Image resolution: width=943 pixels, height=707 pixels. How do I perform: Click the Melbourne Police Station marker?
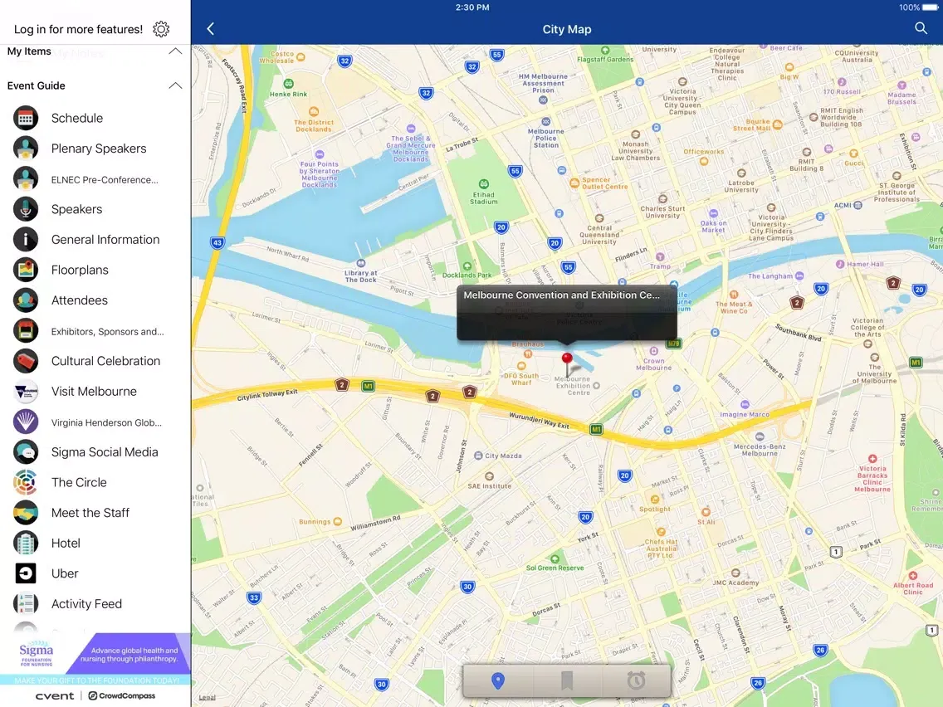(x=545, y=122)
